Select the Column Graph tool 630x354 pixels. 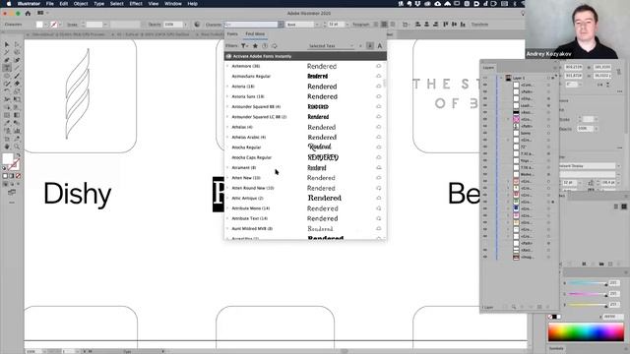point(17,131)
